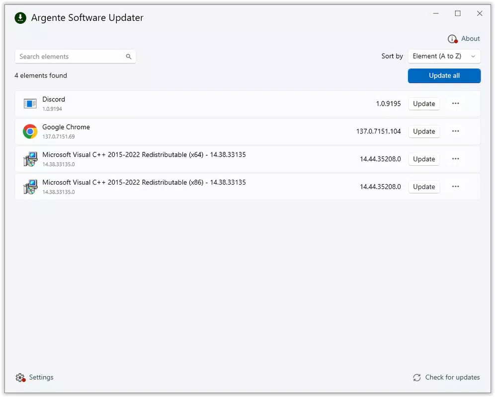Update Discord to 1.0.9195
The width and height of the screenshot is (495, 397).
424,104
